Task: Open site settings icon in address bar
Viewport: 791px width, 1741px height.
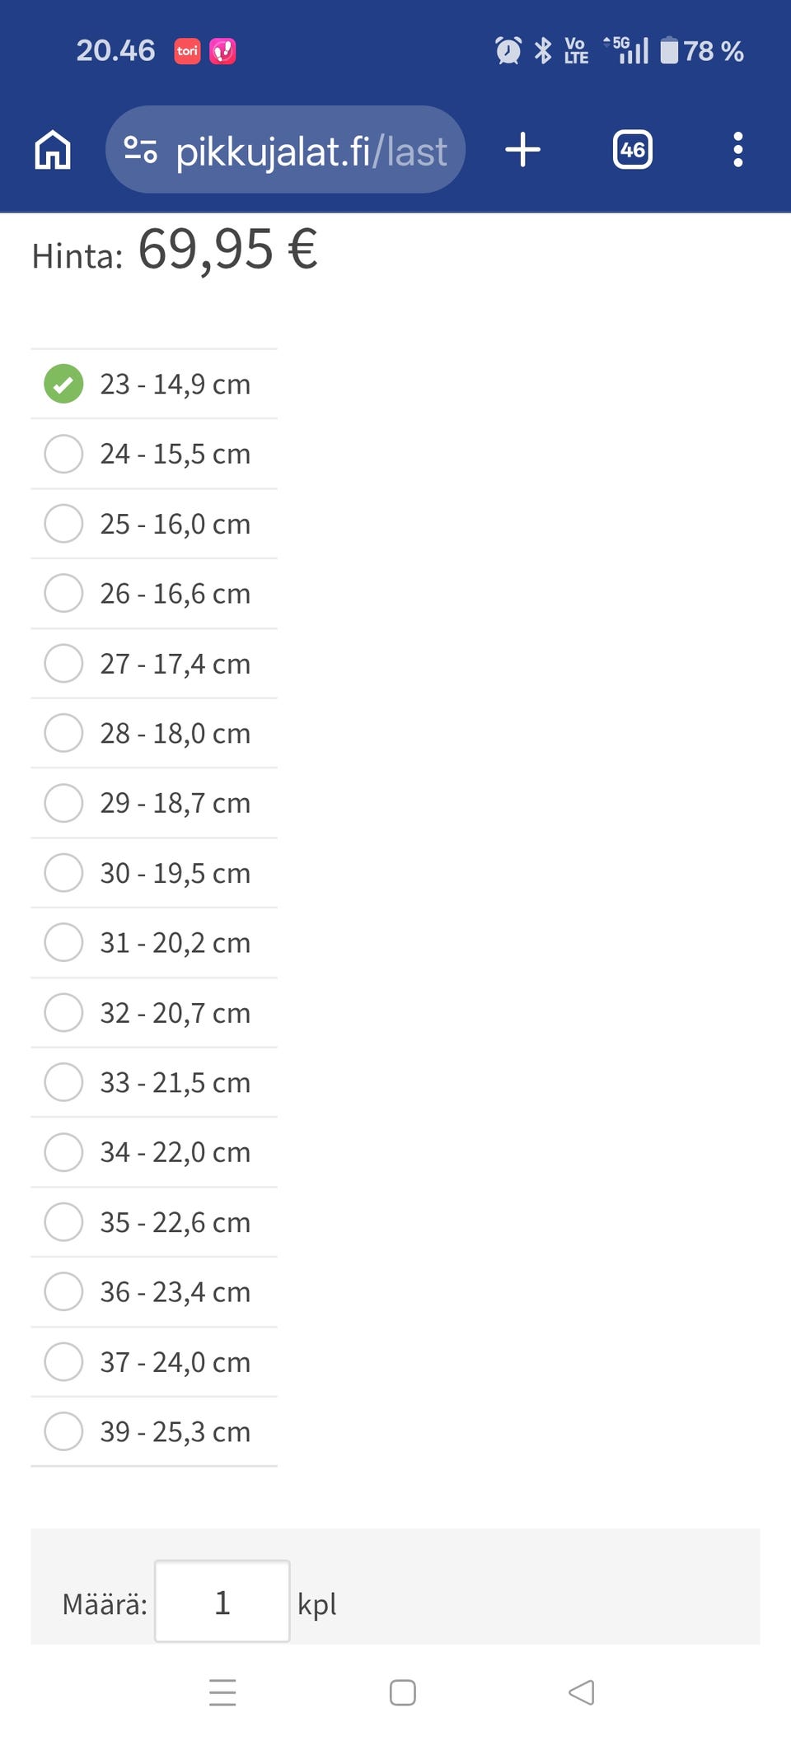Action: [140, 150]
